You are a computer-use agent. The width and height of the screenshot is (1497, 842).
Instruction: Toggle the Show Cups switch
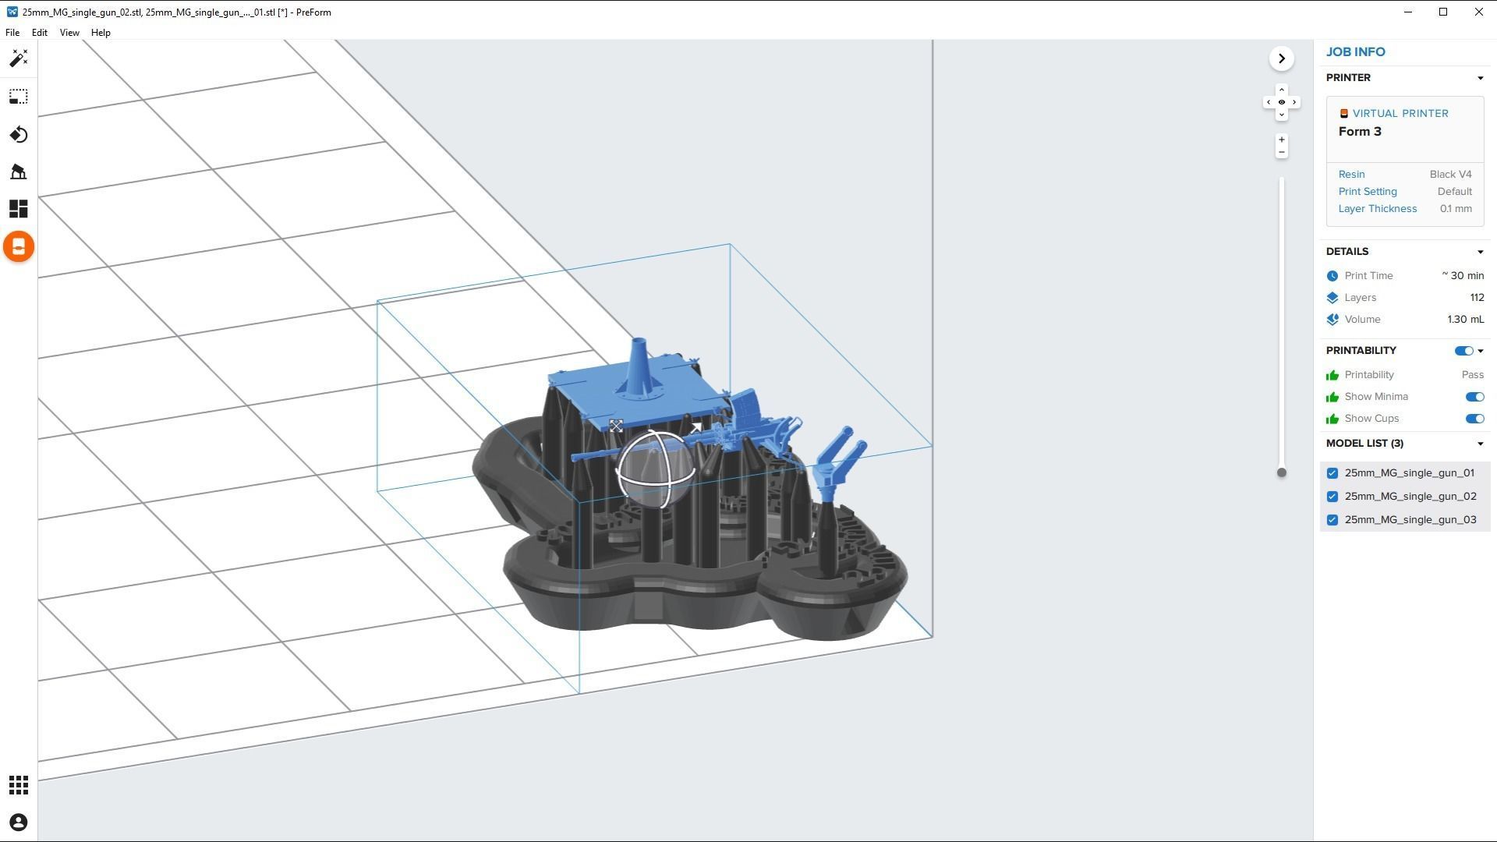point(1474,419)
